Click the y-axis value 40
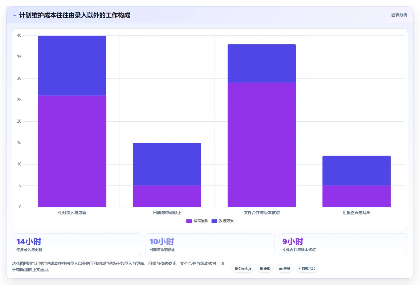This screenshot has height=285, width=420. [19, 35]
